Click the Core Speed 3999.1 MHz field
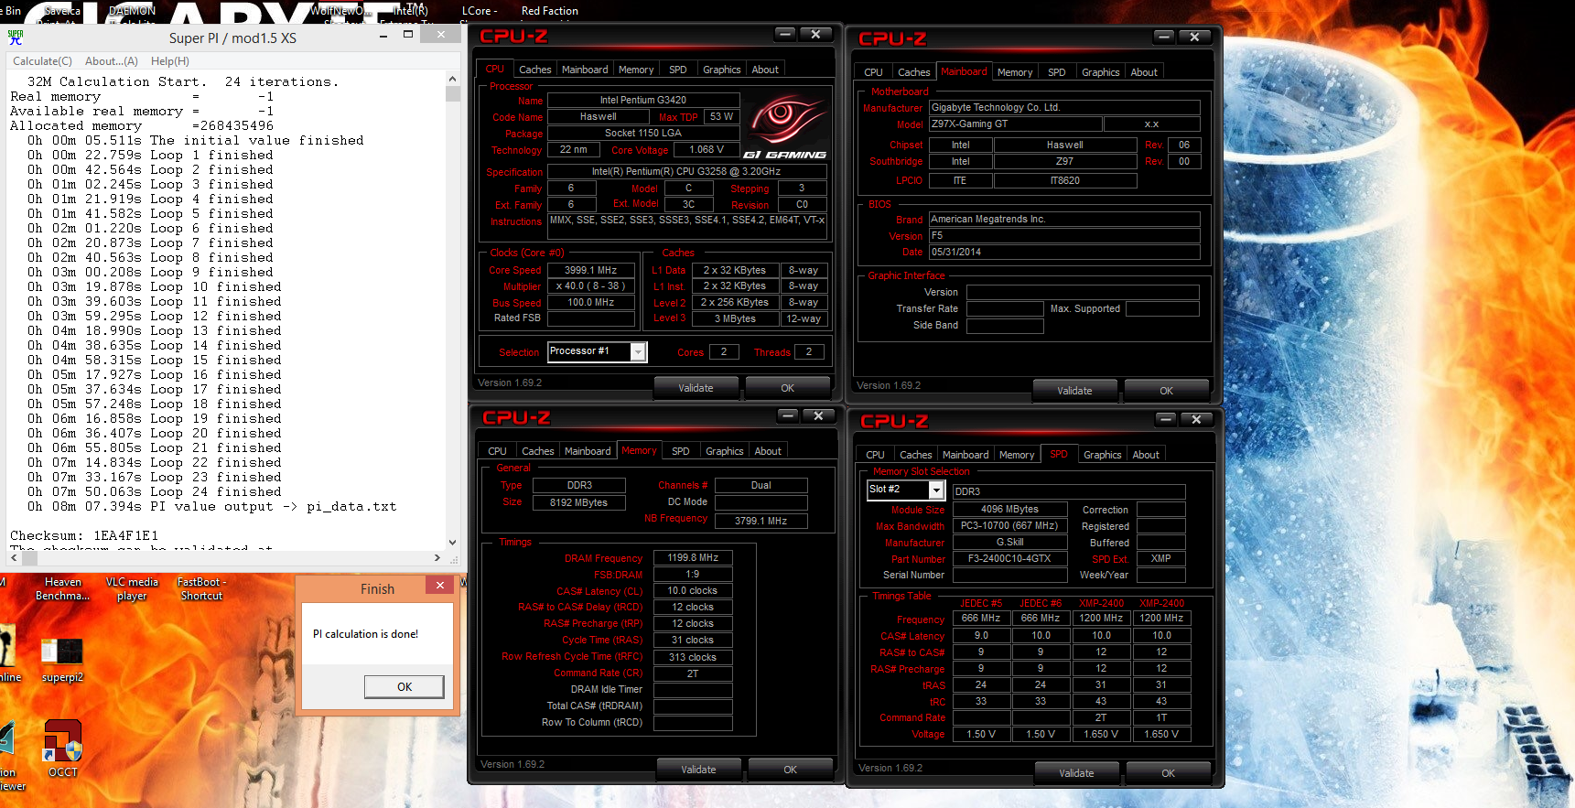 coord(591,271)
